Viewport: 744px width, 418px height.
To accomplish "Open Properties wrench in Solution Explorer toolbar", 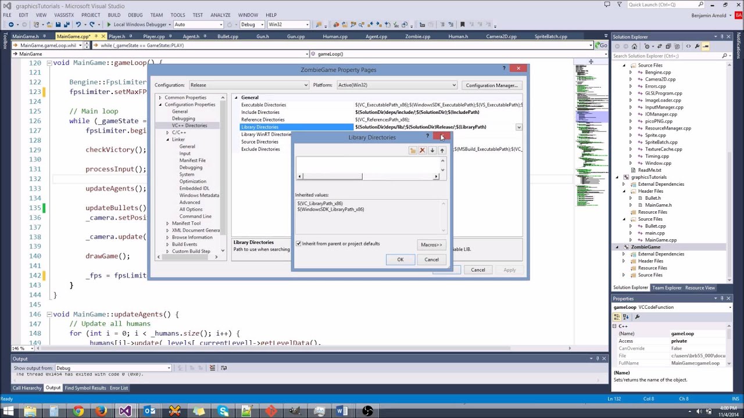I will coord(697,46).
